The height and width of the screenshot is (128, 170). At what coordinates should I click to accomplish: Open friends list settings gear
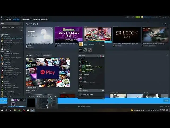pyautogui.click(x=103, y=46)
